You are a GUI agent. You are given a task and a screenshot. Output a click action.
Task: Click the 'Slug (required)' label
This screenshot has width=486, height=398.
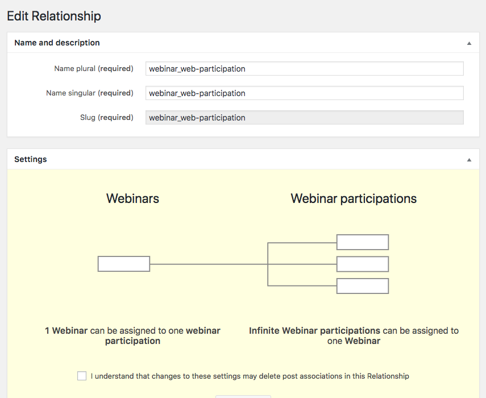107,118
